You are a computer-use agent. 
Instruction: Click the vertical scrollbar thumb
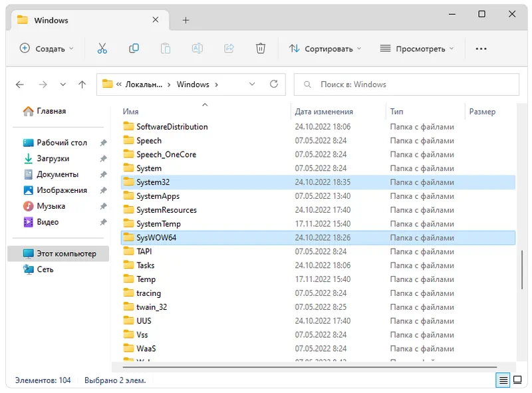click(x=522, y=270)
